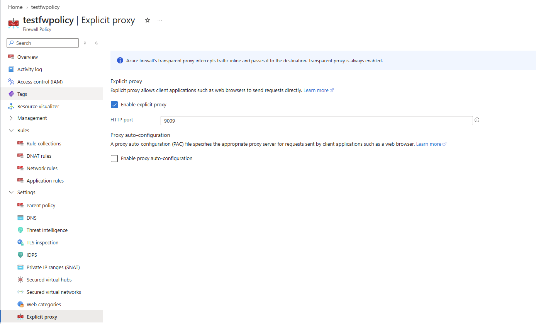Click the Explicit proxy sidebar icon
Image resolution: width=536 pixels, height=324 pixels.
click(x=20, y=317)
